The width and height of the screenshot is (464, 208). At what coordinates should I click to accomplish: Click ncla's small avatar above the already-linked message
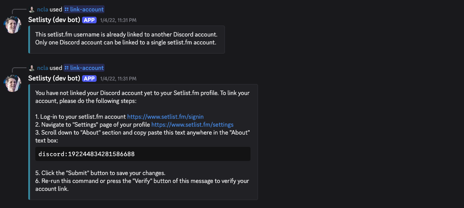pyautogui.click(x=31, y=9)
